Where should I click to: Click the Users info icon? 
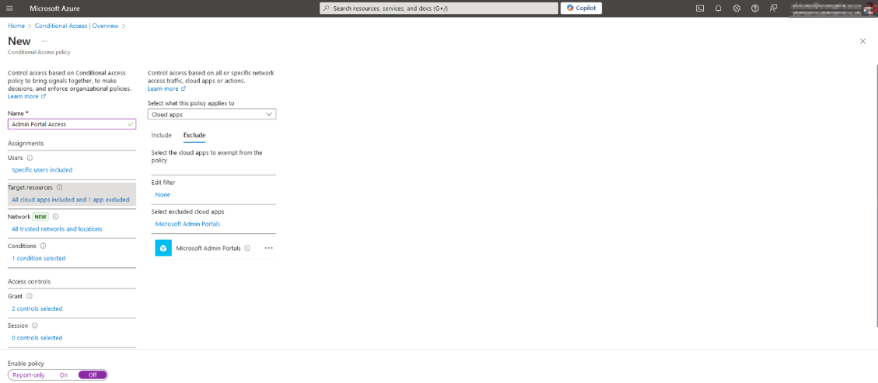pyautogui.click(x=30, y=158)
